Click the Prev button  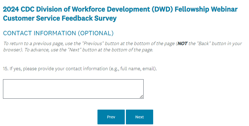111,117
